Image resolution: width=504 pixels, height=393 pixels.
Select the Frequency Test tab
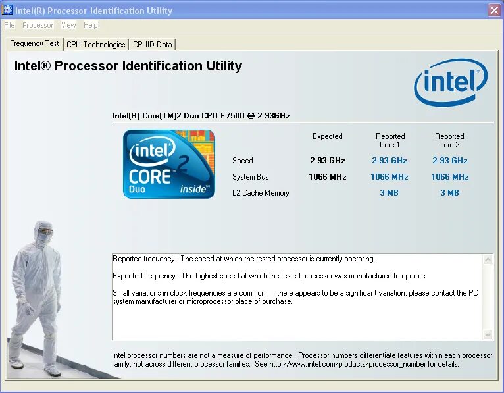34,43
